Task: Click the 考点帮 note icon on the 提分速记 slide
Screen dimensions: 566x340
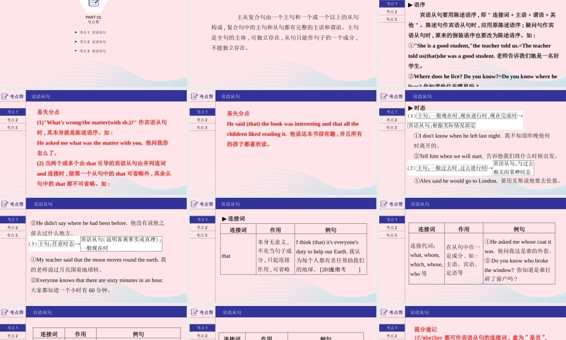Action: (x=384, y=312)
